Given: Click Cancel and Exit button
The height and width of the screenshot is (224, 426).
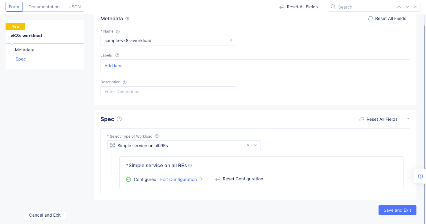Looking at the screenshot, I should [45, 215].
